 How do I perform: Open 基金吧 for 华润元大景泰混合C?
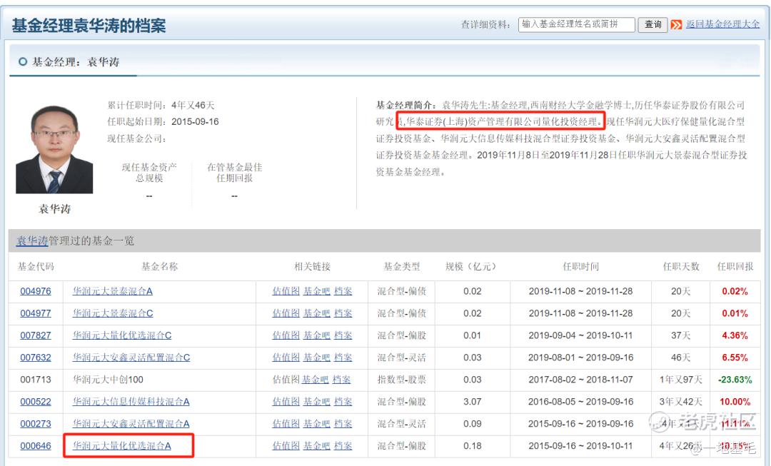(x=316, y=313)
